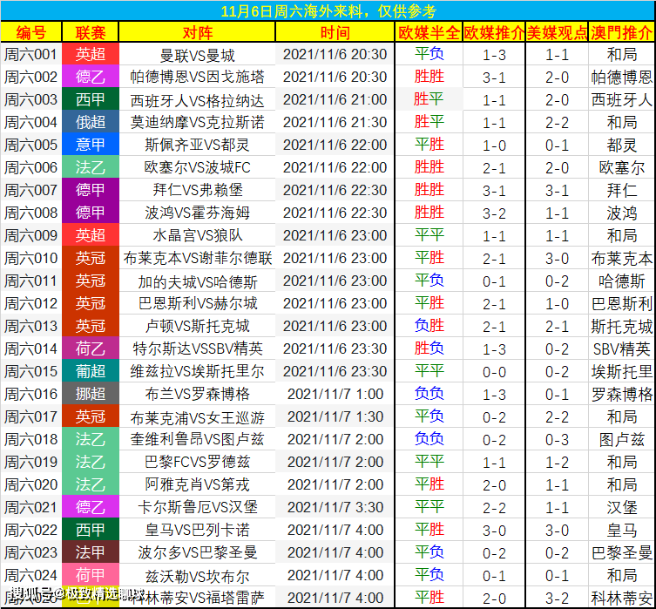Select the blue 意甲 league cell
Screen dimensions: 656x609
[91, 145]
